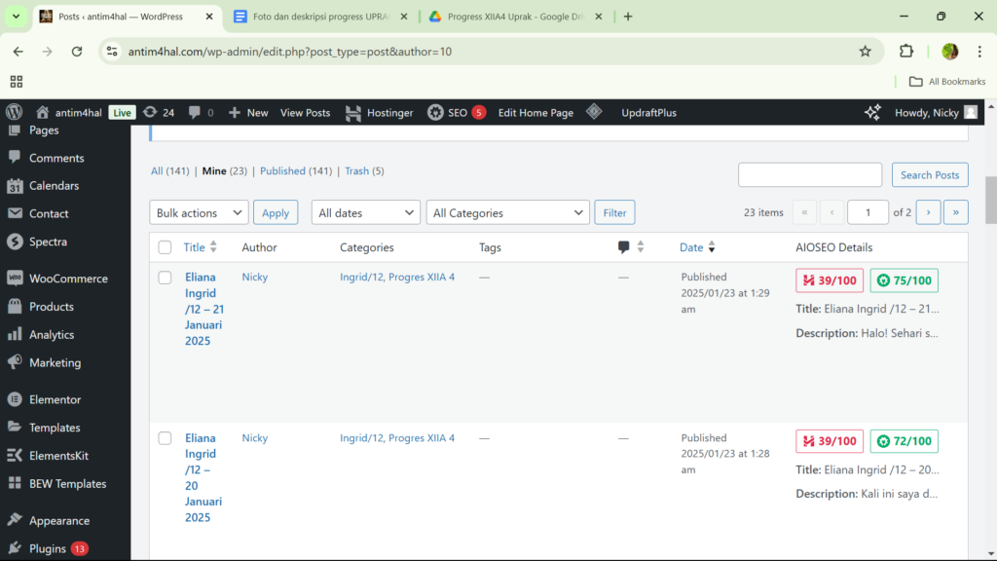Viewport: 997px width, 561px height.
Task: Open Trash (5) posts filter
Action: [364, 171]
